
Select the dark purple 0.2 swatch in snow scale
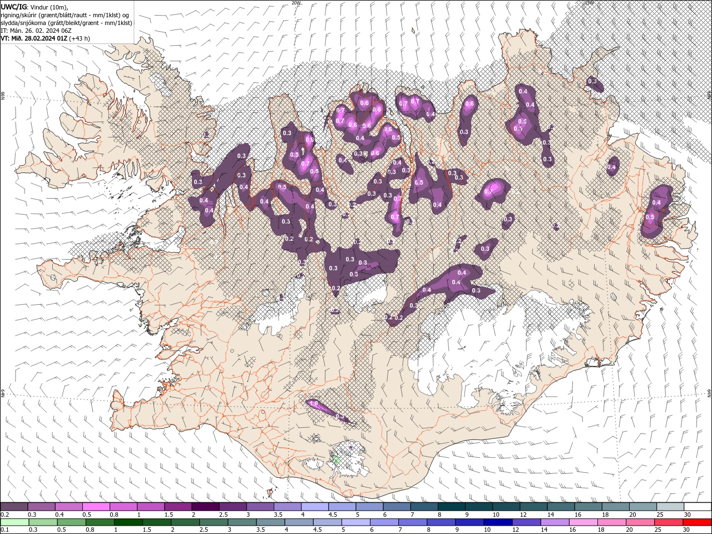14,507
